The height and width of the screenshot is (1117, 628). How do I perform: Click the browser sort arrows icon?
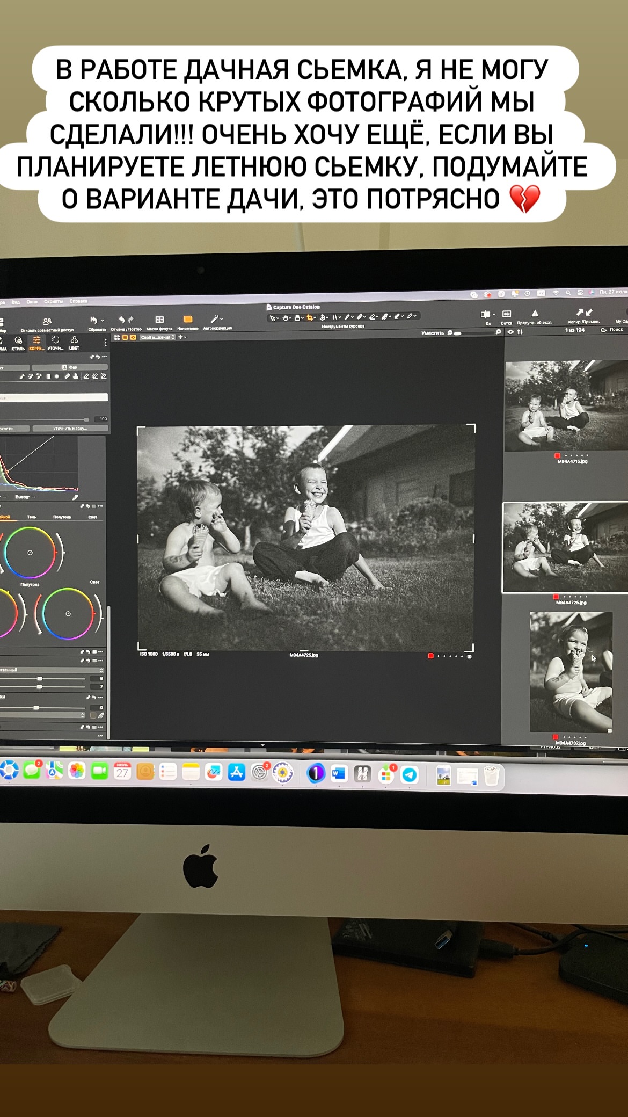click(520, 331)
